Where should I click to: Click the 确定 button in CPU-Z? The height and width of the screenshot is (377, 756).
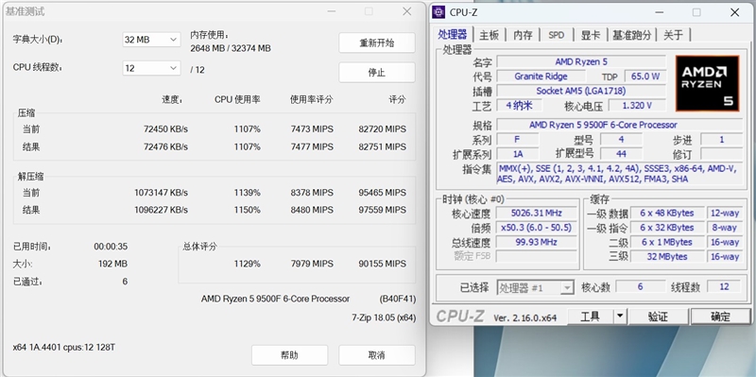pos(720,317)
